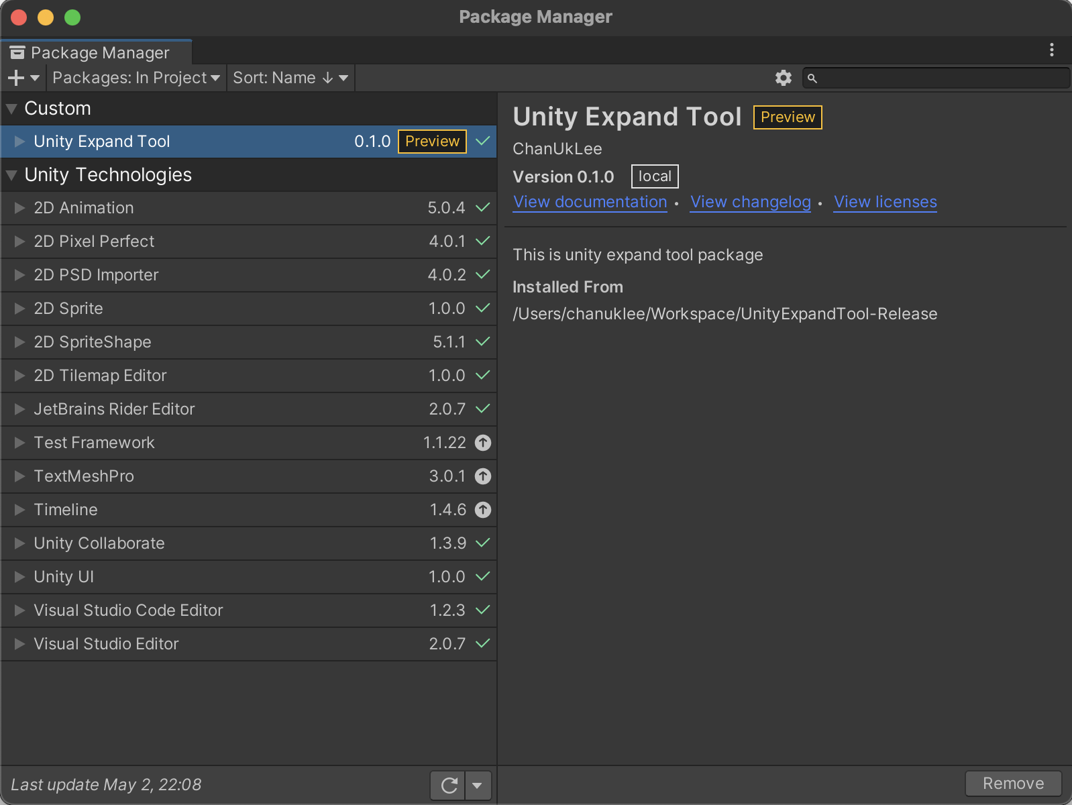Screen dimensions: 1072x805
Task: Click installed checkmark for JetBrains Rider Editor
Action: coord(482,409)
